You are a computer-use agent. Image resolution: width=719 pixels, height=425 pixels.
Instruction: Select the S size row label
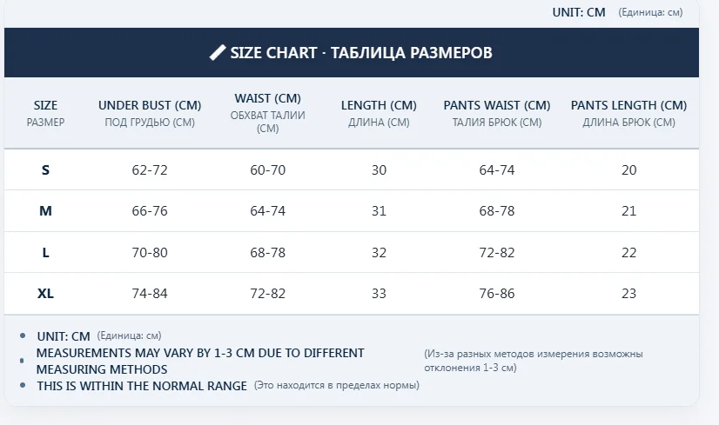click(45, 170)
